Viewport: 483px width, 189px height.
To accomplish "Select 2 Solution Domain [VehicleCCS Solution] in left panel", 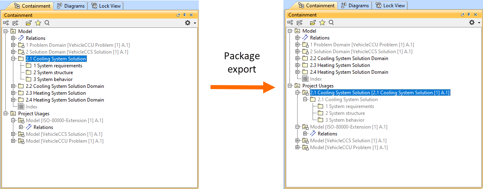I will coord(77,52).
